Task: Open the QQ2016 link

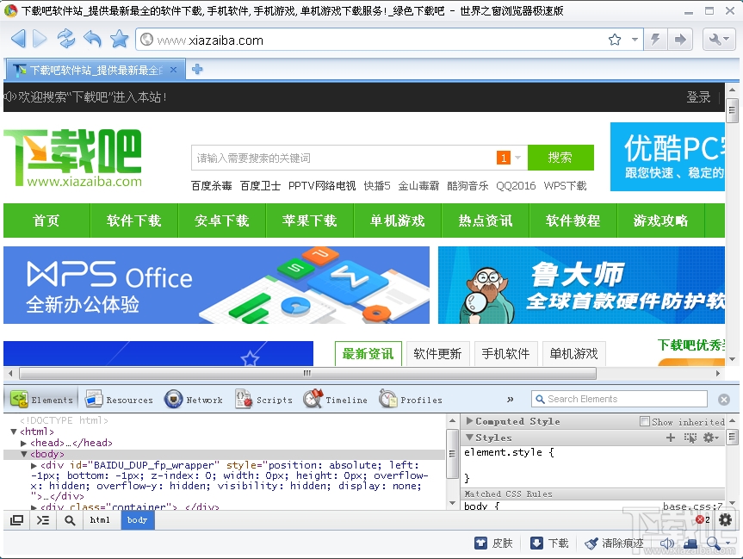Action: pos(516,186)
